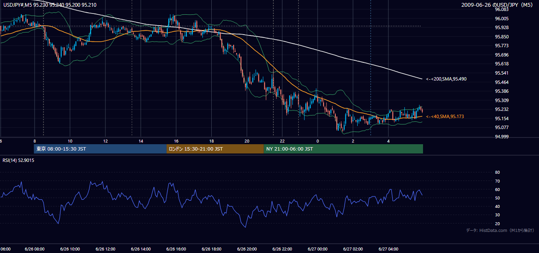
Task: Click the 6/26 22:00 time axis label
Action: pyautogui.click(x=282, y=249)
